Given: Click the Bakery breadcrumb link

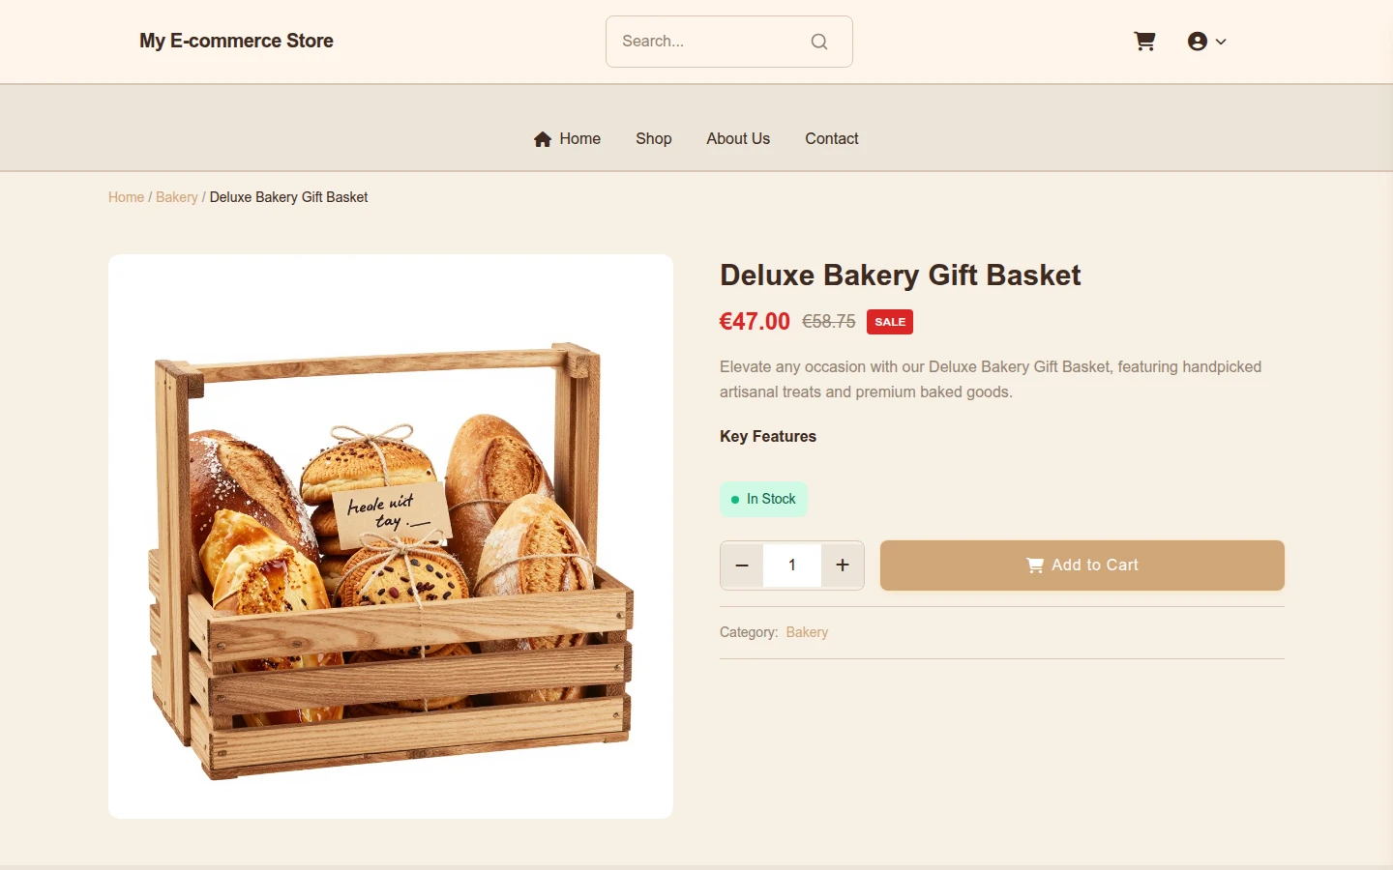Looking at the screenshot, I should [x=176, y=197].
